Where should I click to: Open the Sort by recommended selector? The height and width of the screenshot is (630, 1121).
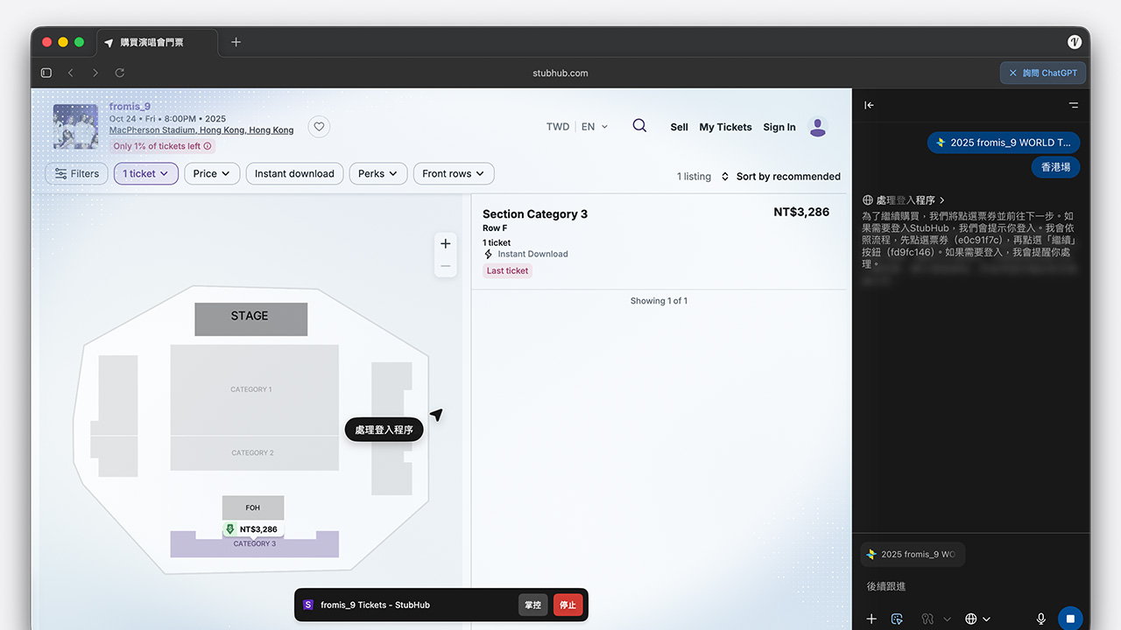point(780,176)
